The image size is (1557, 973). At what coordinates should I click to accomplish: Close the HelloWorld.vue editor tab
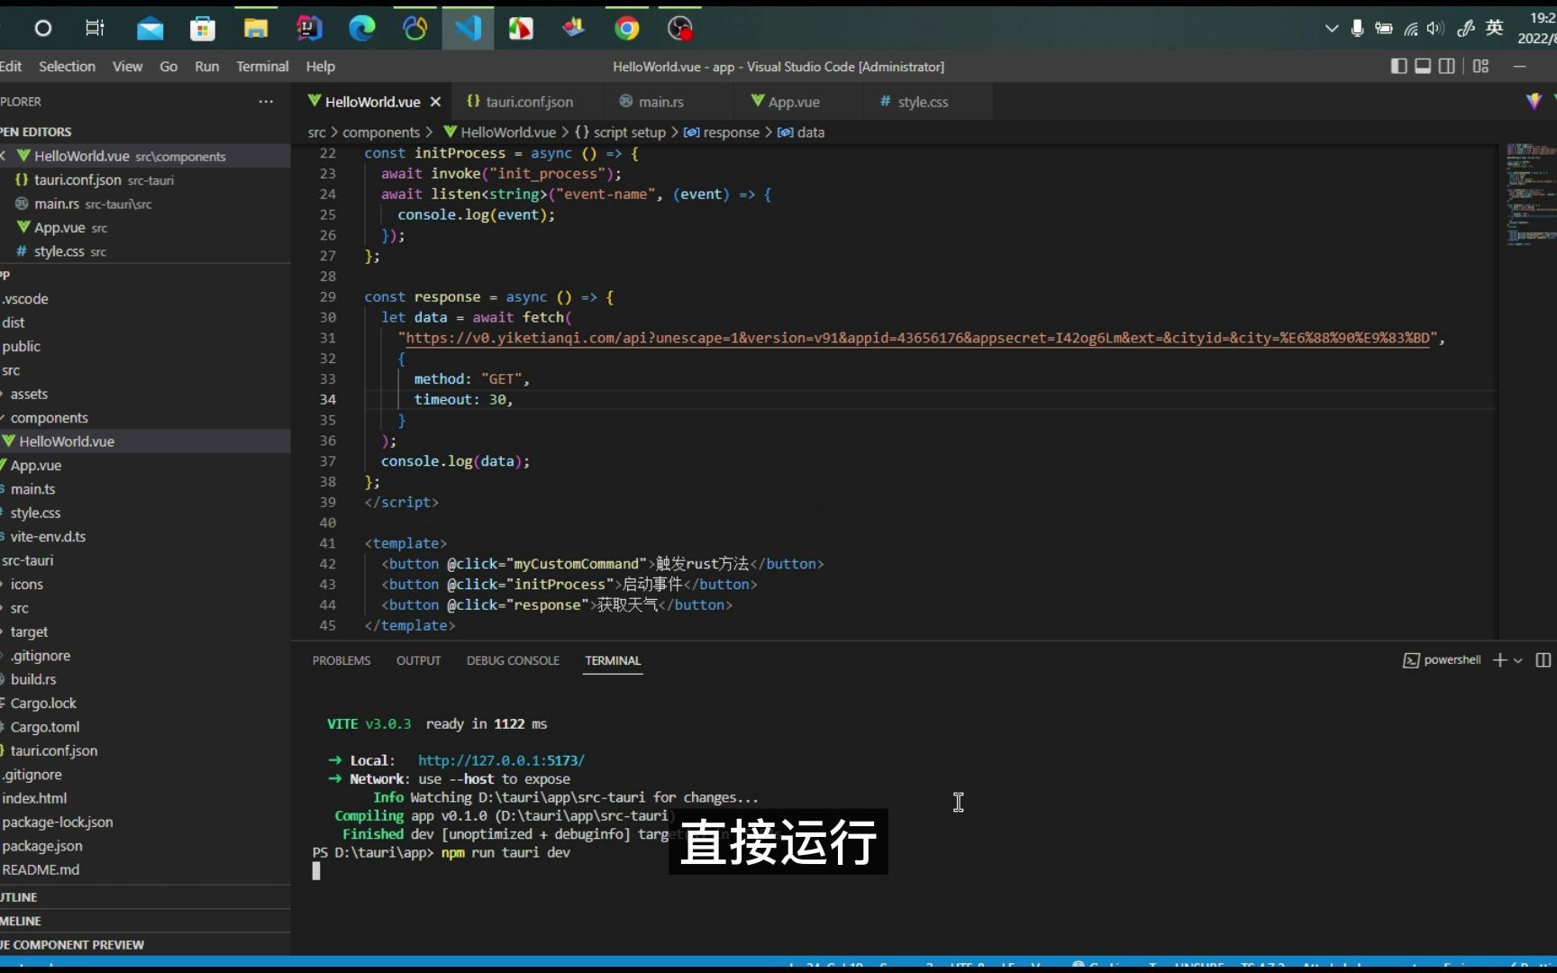pyautogui.click(x=435, y=102)
